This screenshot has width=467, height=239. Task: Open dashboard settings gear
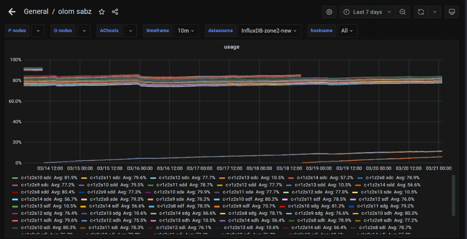[329, 12]
